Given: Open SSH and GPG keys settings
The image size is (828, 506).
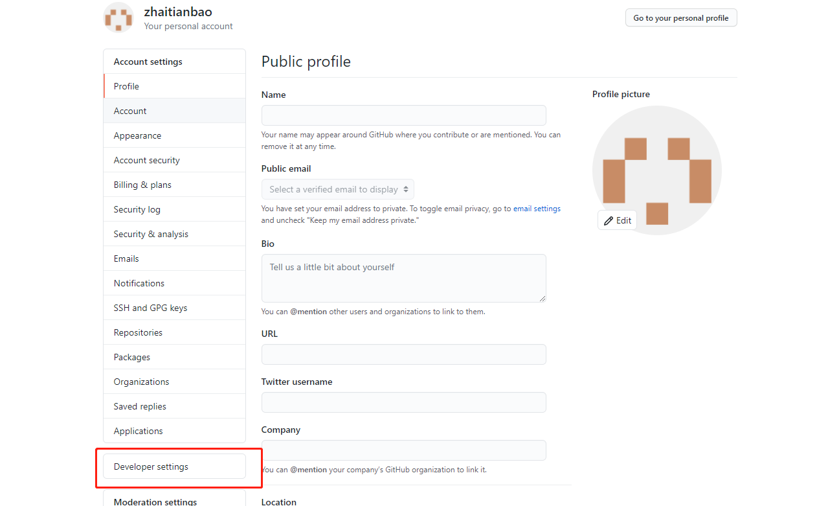Looking at the screenshot, I should [150, 307].
